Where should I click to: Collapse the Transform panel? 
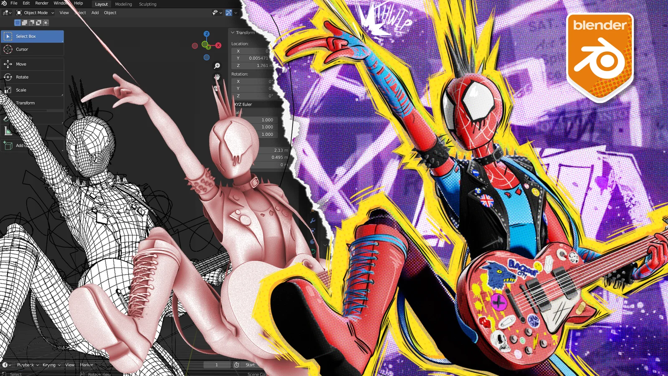pos(233,33)
